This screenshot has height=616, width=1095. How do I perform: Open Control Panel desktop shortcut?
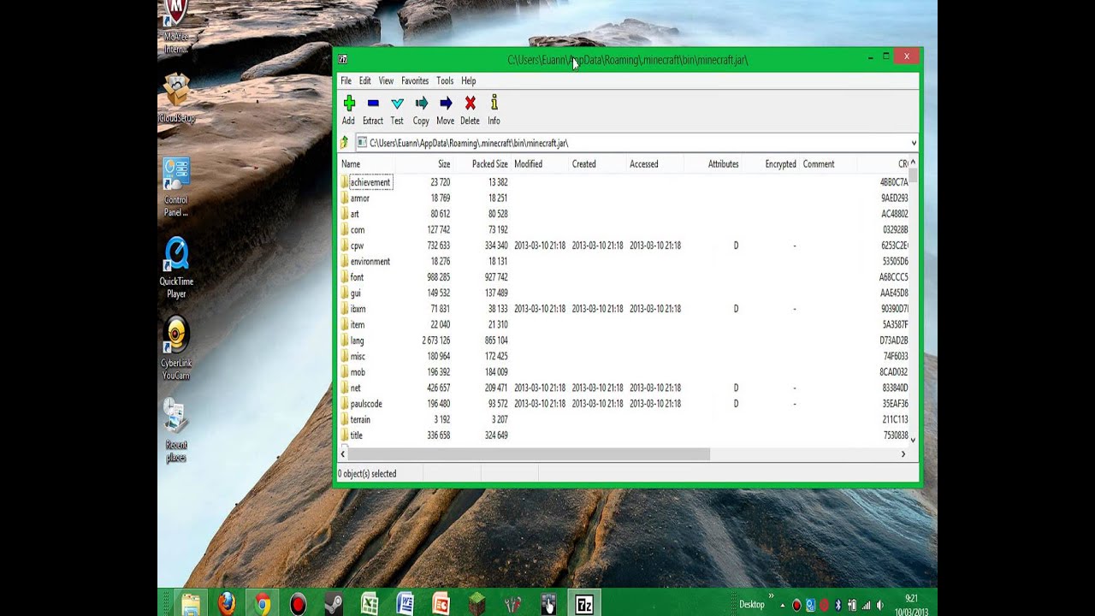coord(176,187)
